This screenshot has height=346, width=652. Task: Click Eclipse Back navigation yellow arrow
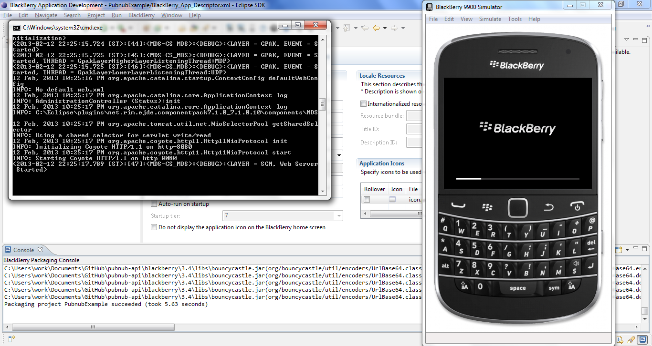[x=376, y=28]
